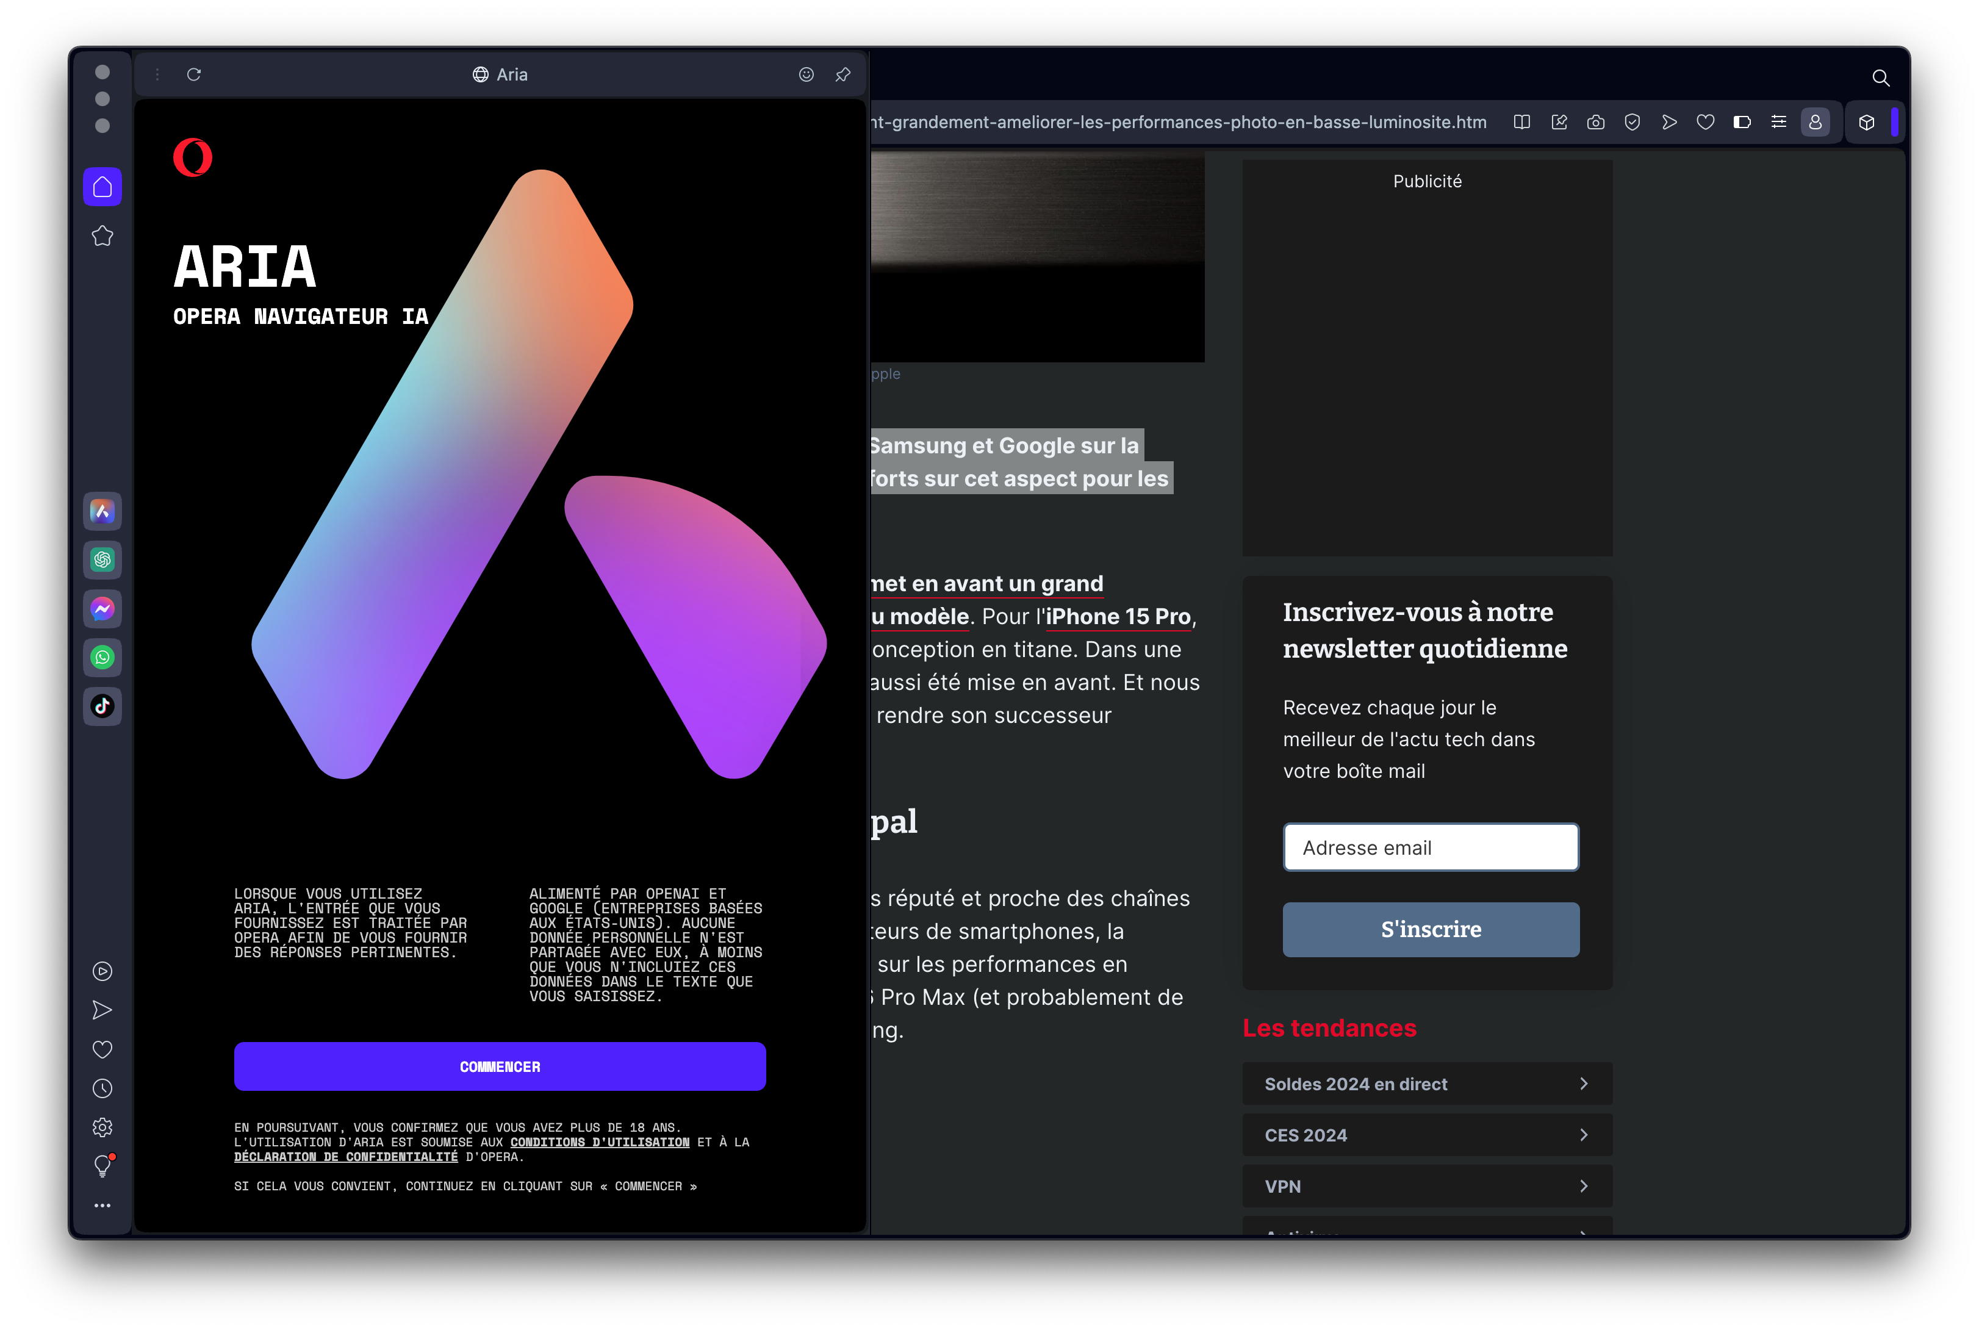Click the search magnifier icon in the browser's top-right corner
This screenshot has height=1330, width=1979.
[1881, 78]
